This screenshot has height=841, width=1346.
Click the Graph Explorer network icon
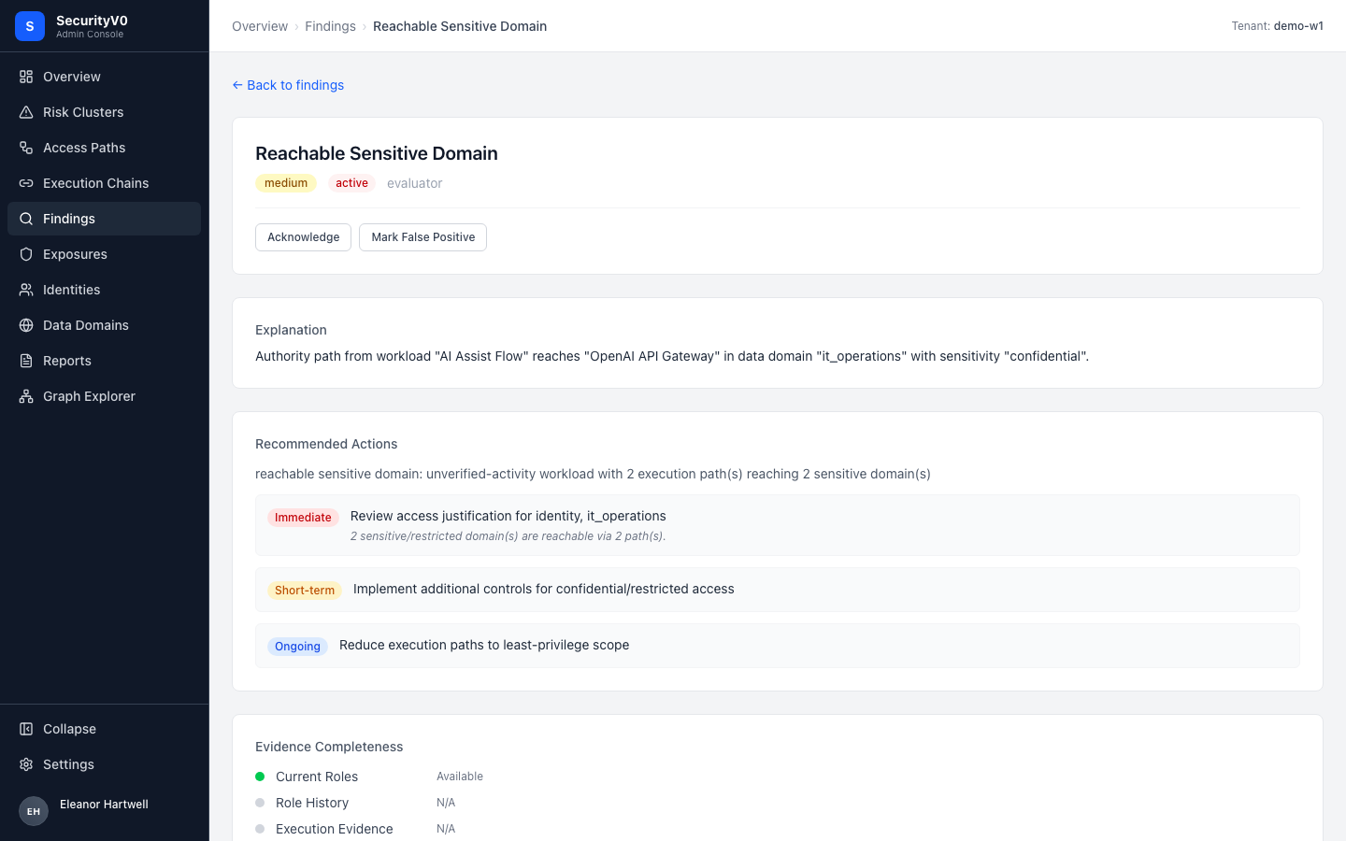click(x=26, y=396)
